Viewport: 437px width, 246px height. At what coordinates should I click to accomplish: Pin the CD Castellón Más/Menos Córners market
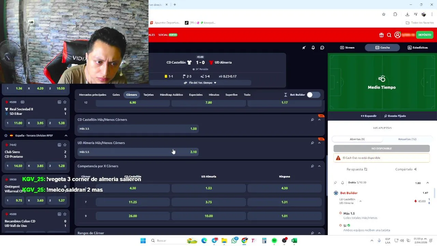point(312,120)
